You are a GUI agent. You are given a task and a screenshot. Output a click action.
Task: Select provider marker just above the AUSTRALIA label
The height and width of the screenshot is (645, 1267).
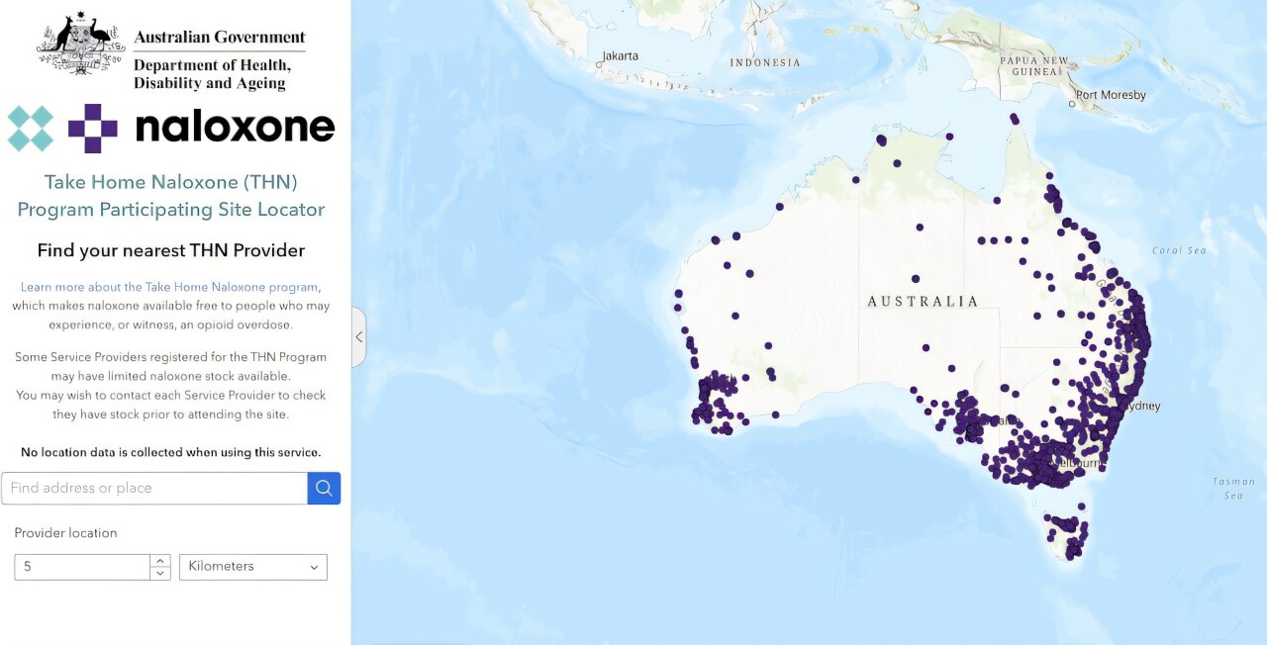coord(916,279)
